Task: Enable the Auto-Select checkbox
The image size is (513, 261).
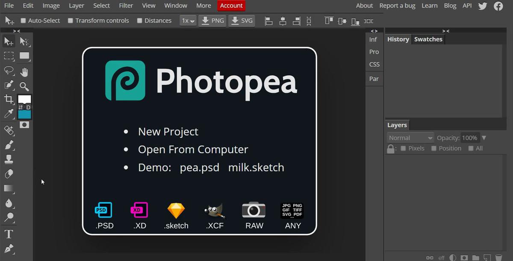Action: coord(24,21)
